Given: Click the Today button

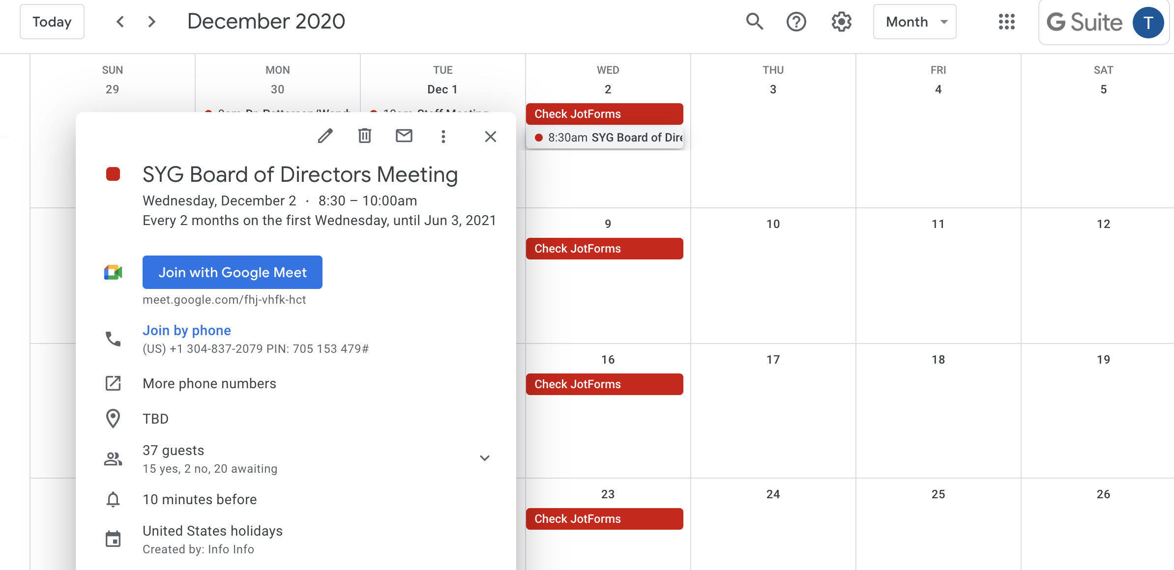Looking at the screenshot, I should click(x=52, y=22).
